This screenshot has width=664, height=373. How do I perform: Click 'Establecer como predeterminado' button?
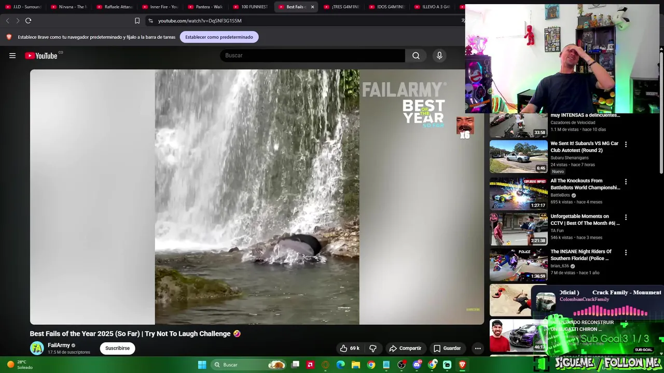[219, 37]
